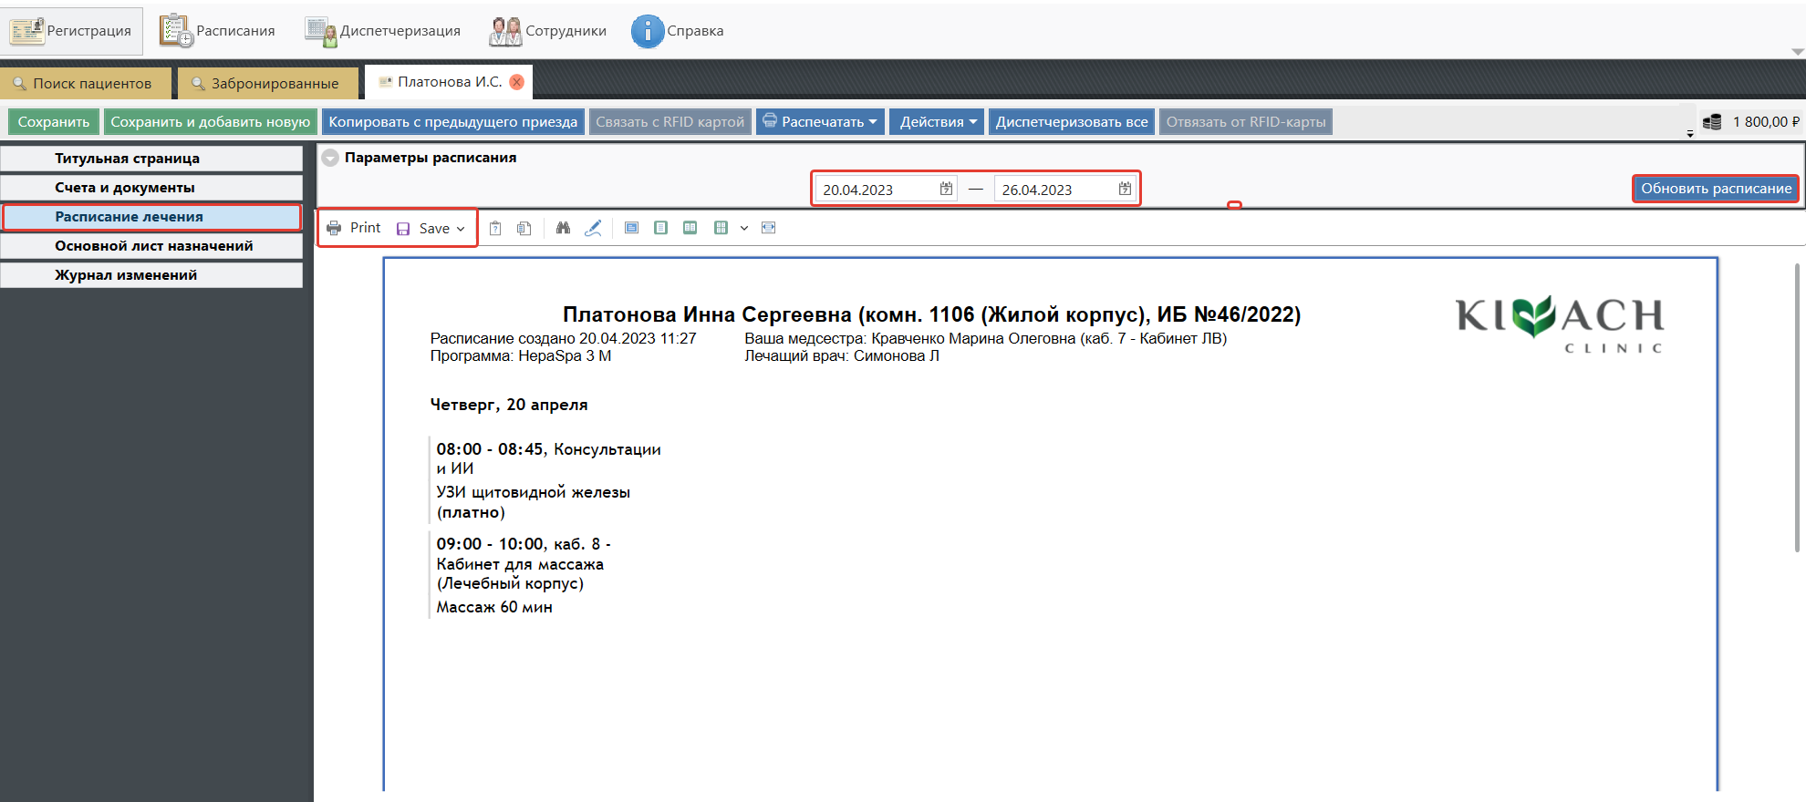Click the Сохранить button

(54, 122)
